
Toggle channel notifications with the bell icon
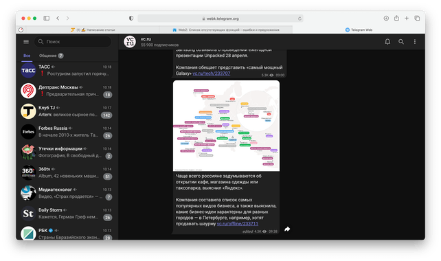click(x=387, y=42)
